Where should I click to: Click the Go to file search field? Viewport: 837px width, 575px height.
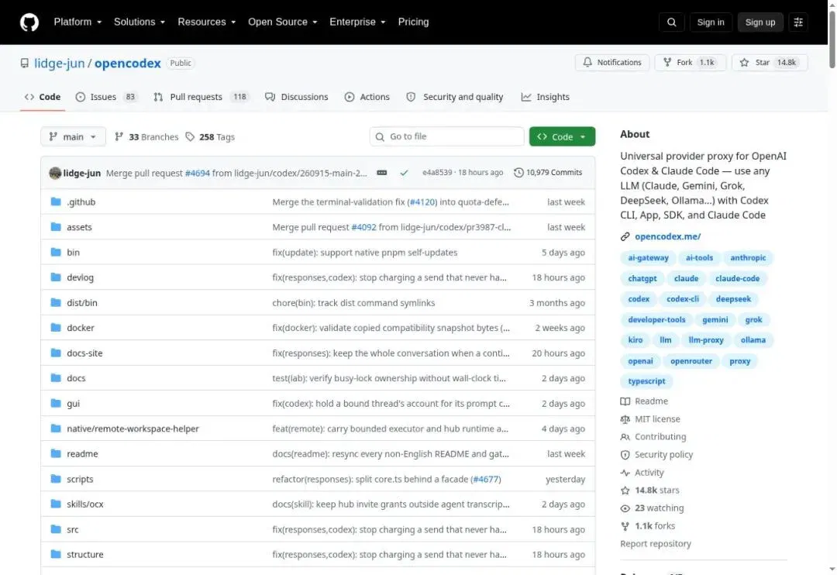pyautogui.click(x=447, y=136)
